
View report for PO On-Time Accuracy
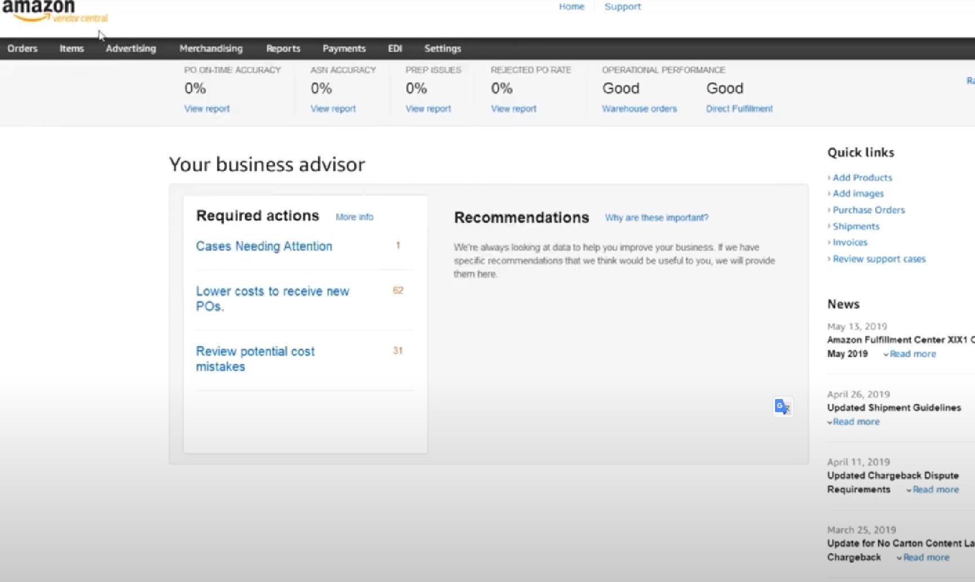coord(207,109)
